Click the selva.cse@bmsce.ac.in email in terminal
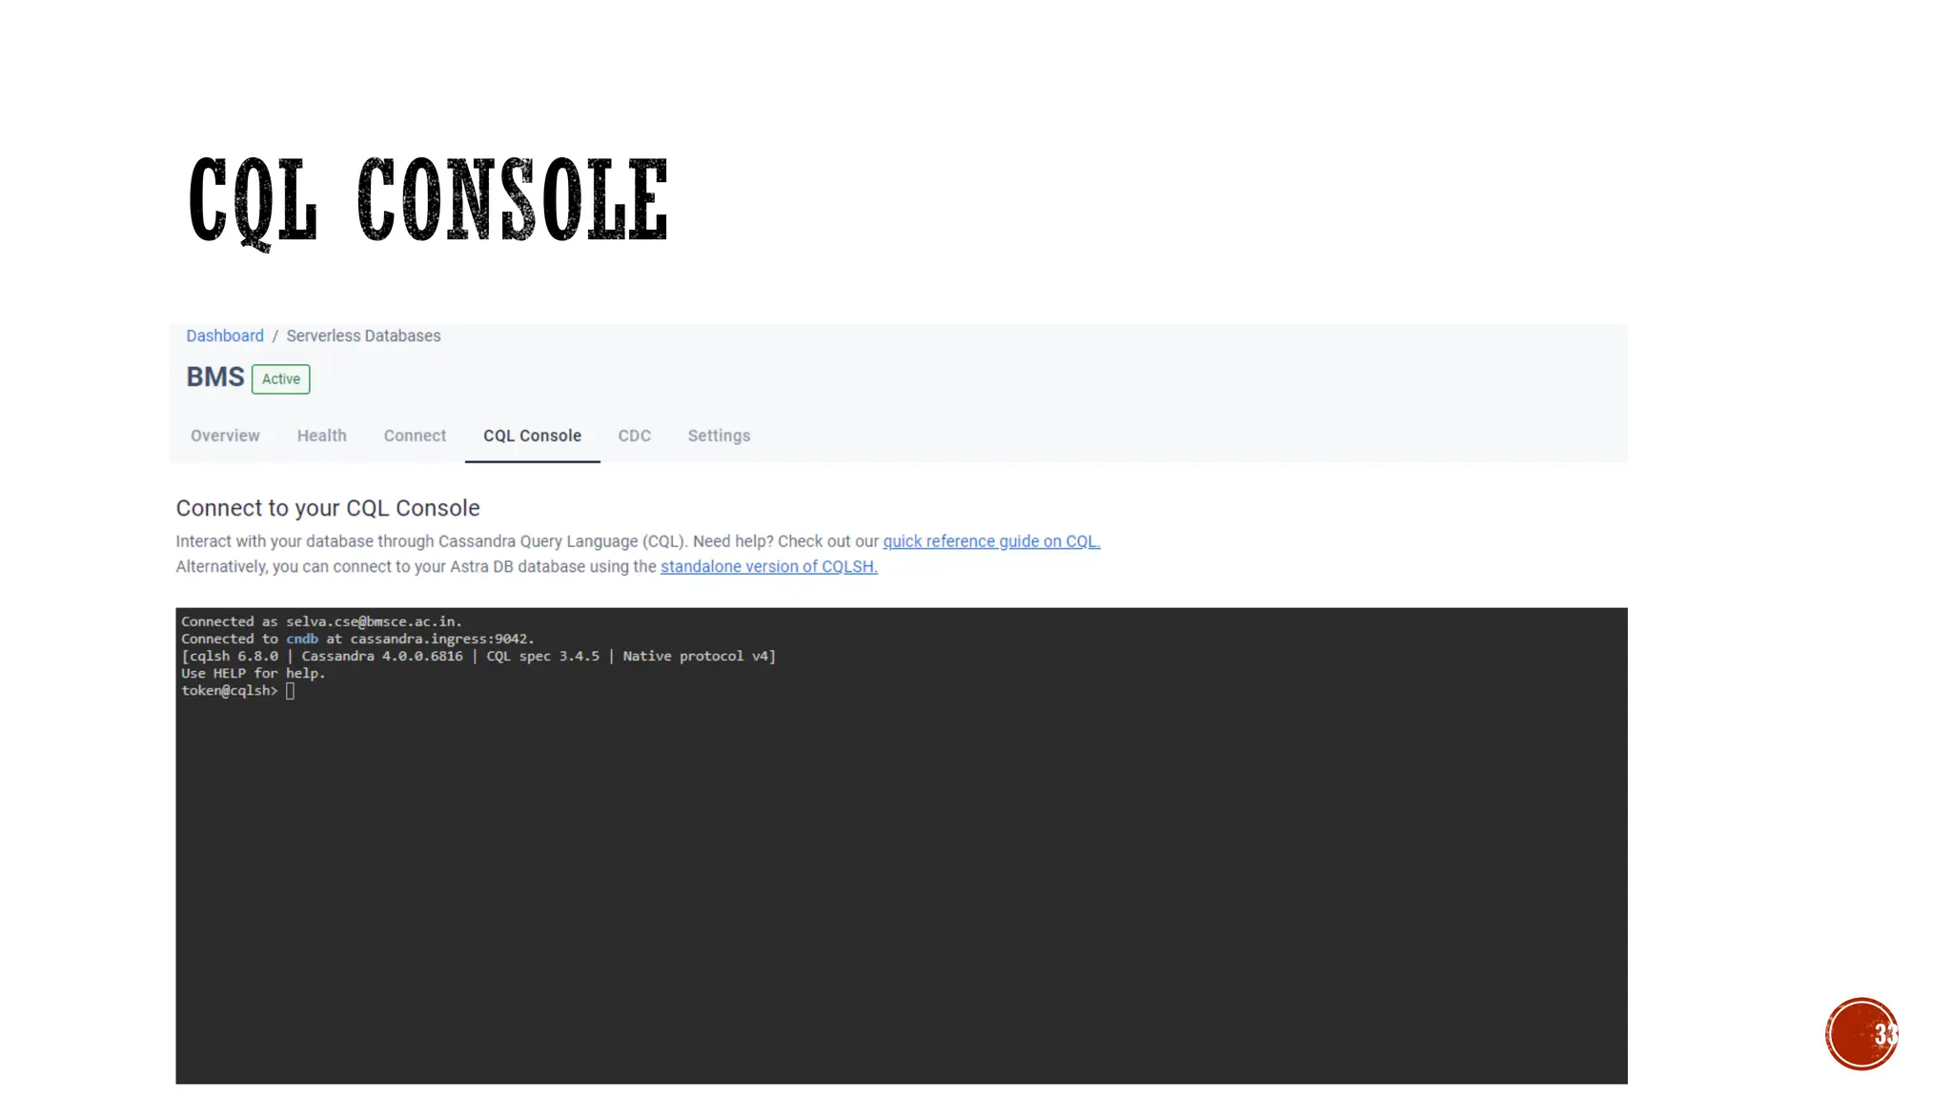 pyautogui.click(x=373, y=621)
